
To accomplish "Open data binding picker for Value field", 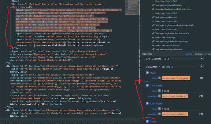I will point(202,78).
